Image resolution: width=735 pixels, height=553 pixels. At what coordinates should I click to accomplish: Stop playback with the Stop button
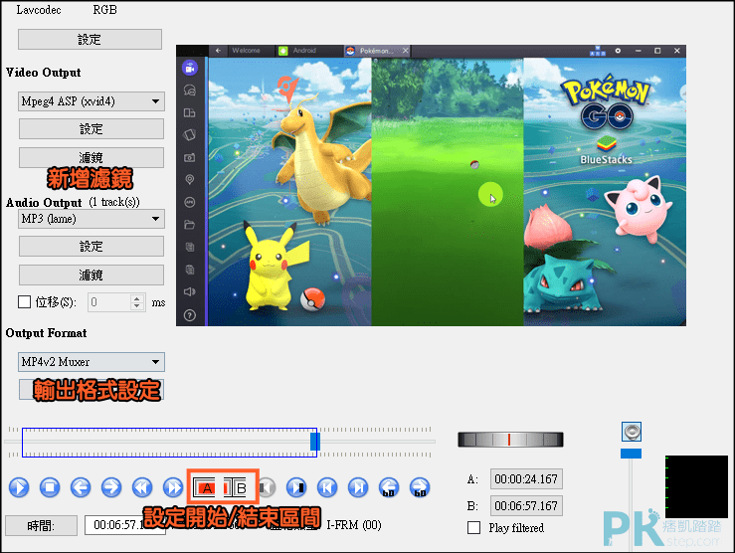pyautogui.click(x=50, y=487)
